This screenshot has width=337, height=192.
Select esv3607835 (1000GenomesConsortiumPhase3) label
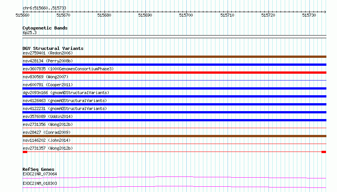[x=68, y=69]
